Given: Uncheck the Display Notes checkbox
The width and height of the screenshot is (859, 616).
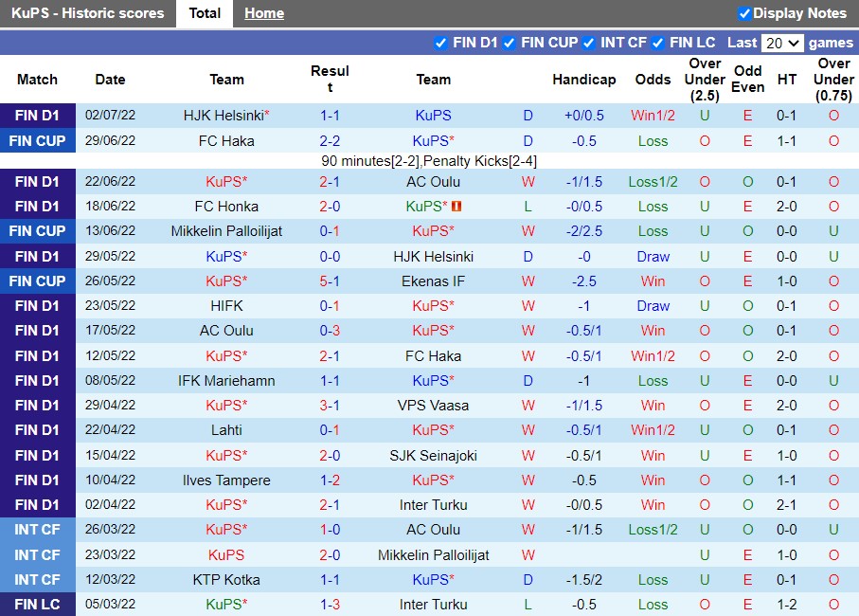Looking at the screenshot, I should coord(744,13).
